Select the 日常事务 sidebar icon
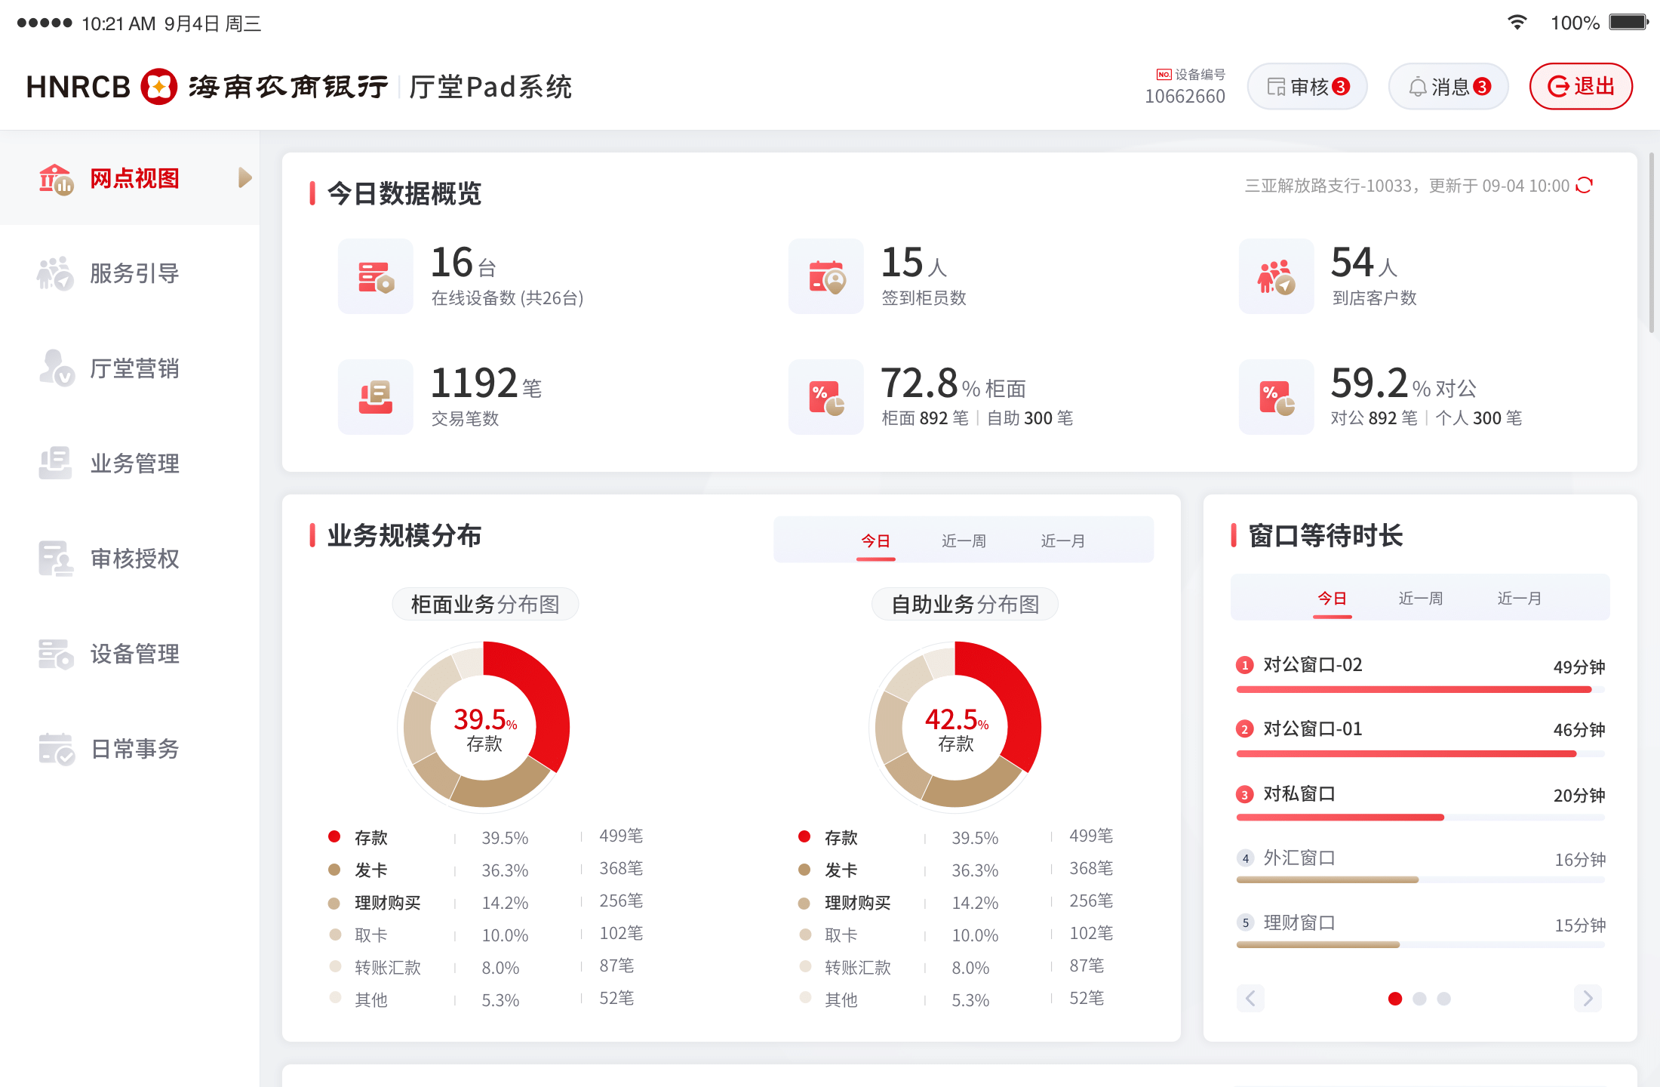1660x1087 pixels. 134,750
